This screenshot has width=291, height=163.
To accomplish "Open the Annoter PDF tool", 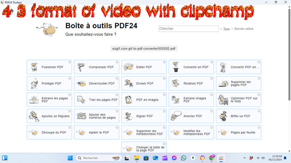I will (x=191, y=116).
